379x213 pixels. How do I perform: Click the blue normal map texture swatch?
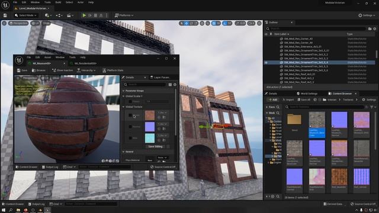150,127
